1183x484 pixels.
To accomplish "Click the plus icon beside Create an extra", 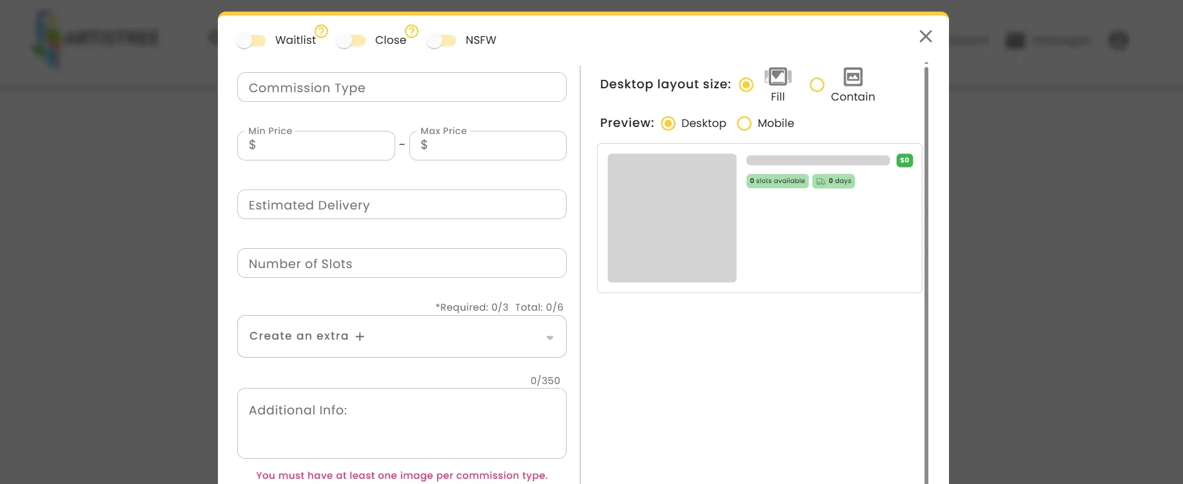I will coord(360,336).
